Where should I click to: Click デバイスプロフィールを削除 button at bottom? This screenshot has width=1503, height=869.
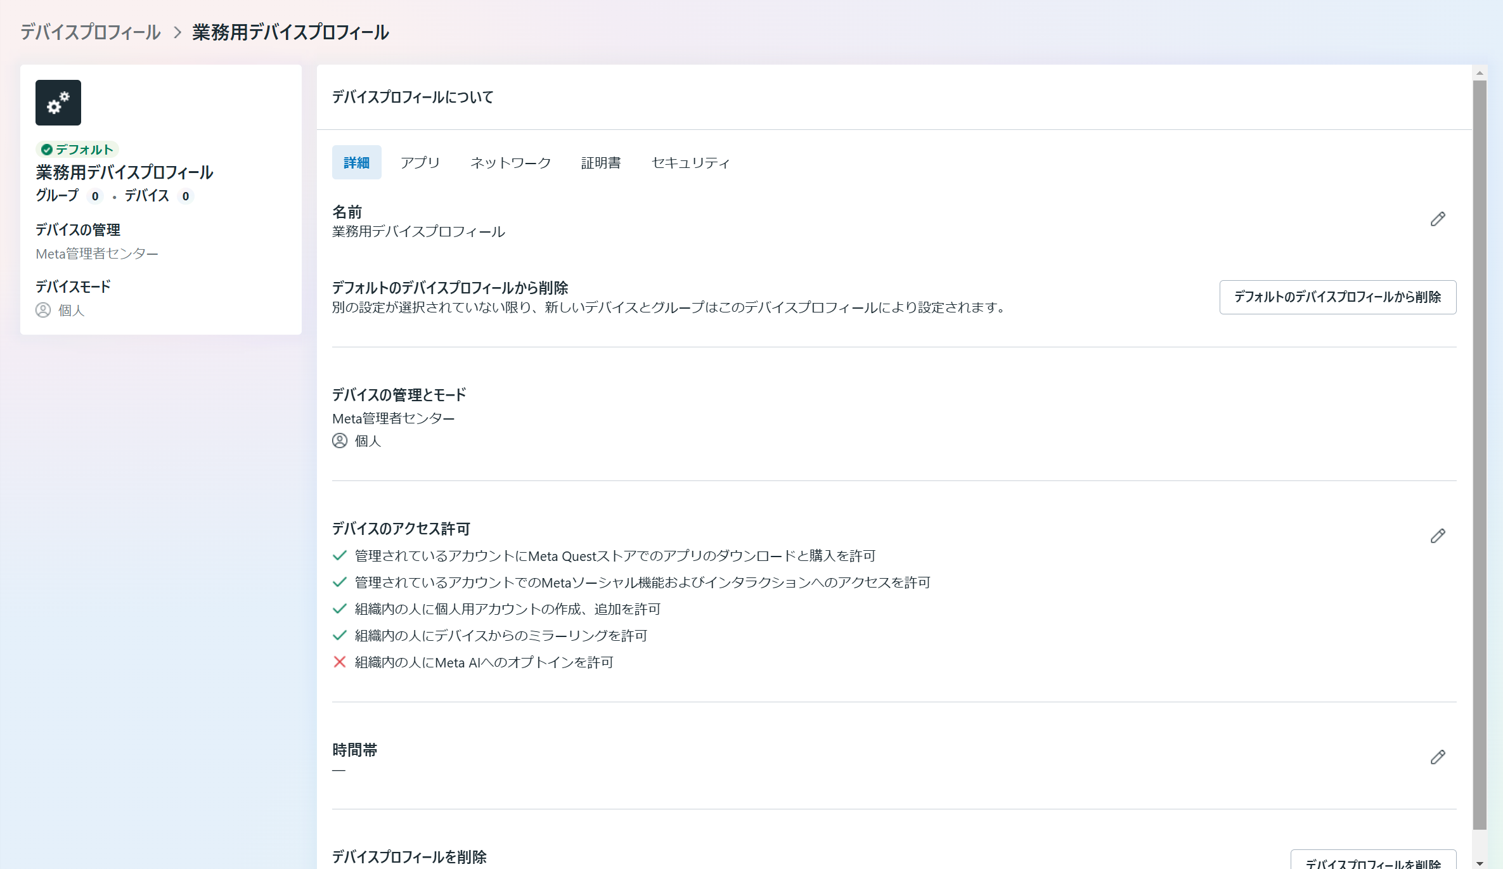click(1372, 861)
